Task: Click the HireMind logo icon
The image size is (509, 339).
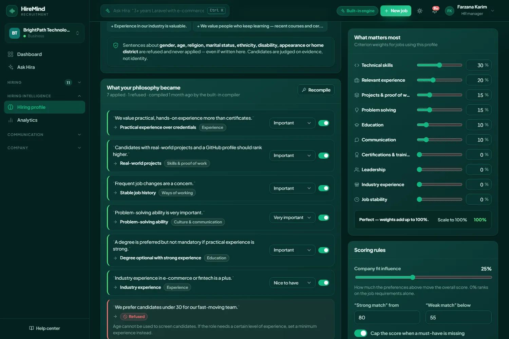Action: tap(12, 11)
